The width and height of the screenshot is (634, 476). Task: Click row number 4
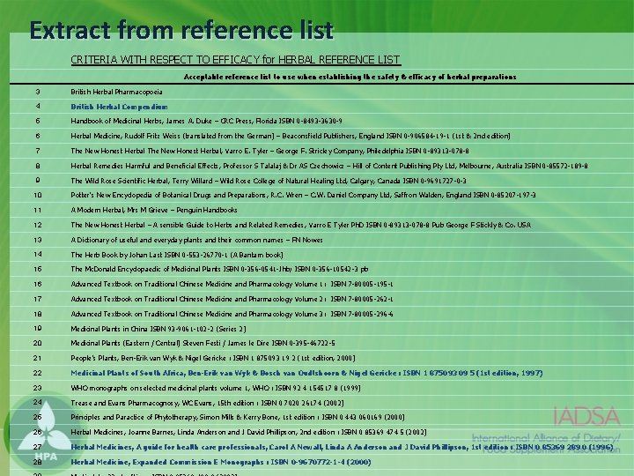click(x=38, y=106)
